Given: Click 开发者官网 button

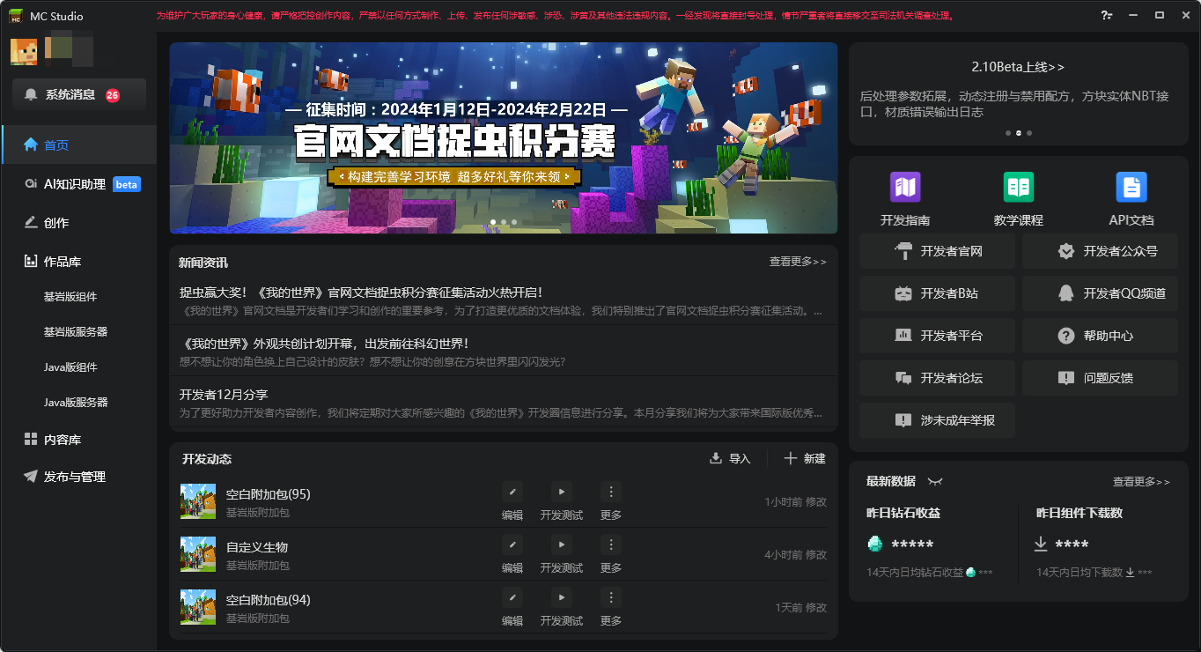Looking at the screenshot, I should pyautogui.click(x=938, y=251).
